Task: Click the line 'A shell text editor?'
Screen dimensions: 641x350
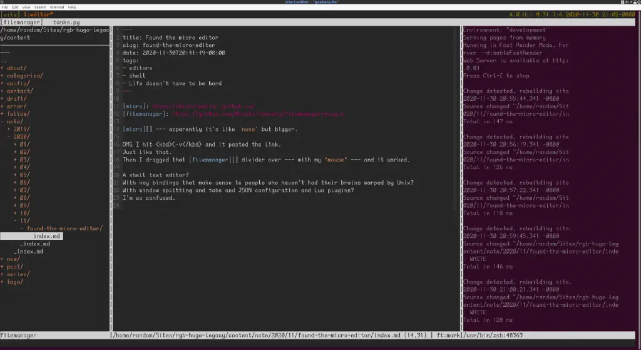Action: tap(156, 175)
